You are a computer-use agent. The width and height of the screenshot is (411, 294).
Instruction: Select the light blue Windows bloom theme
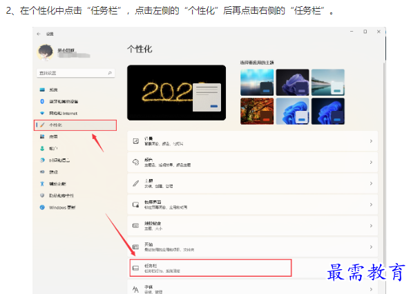click(292, 112)
